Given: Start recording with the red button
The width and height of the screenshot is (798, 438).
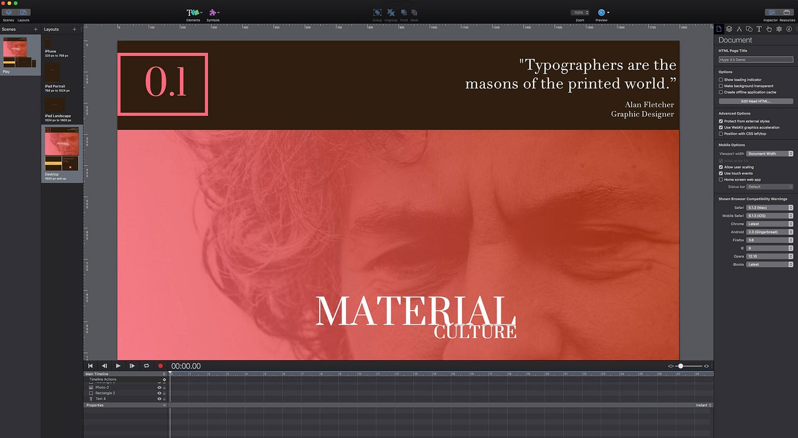Looking at the screenshot, I should (160, 366).
